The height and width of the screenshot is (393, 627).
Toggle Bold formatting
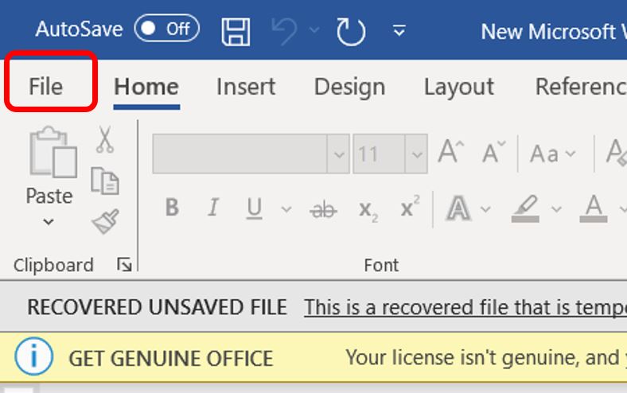click(x=172, y=208)
